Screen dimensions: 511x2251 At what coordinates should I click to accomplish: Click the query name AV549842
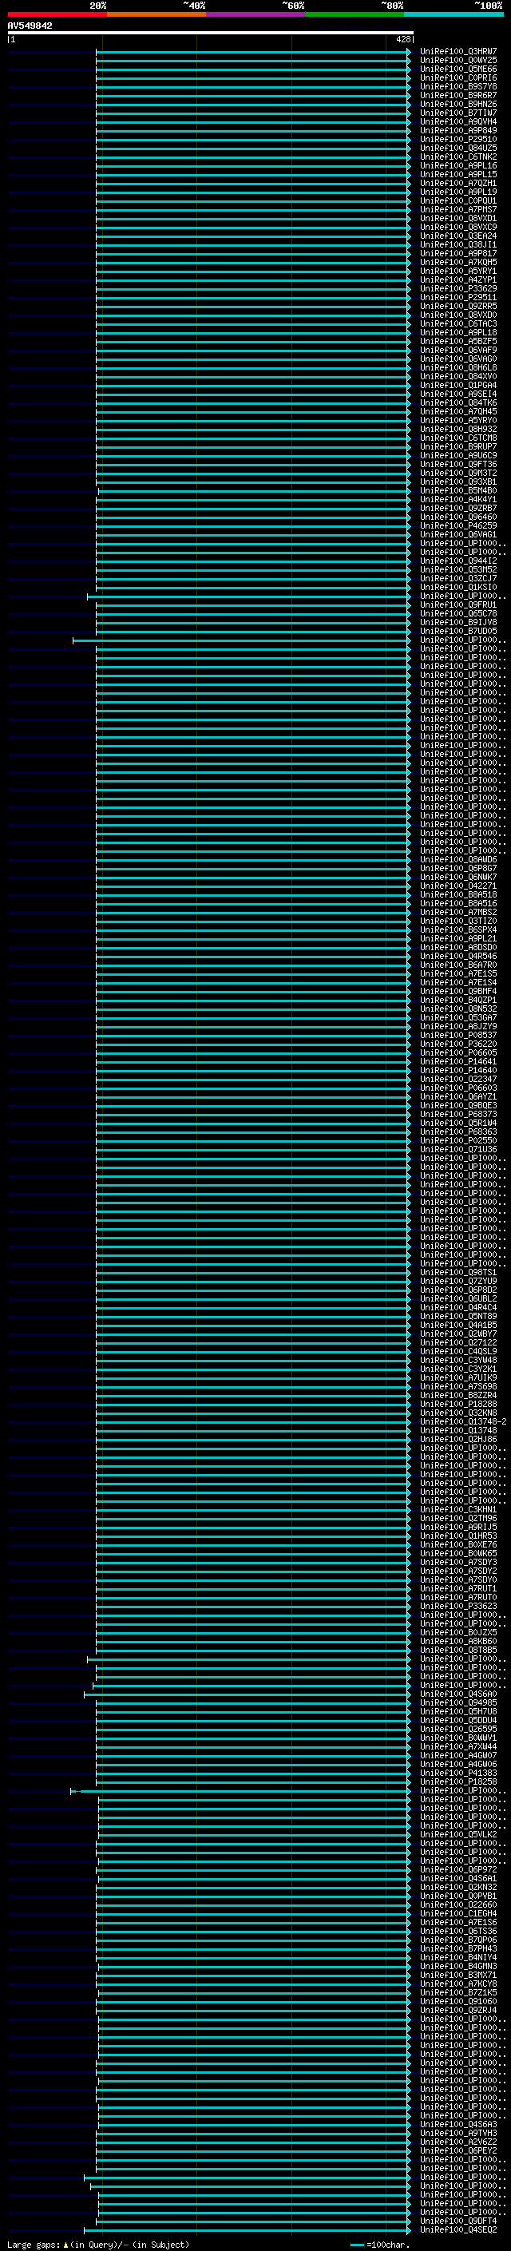(30, 26)
